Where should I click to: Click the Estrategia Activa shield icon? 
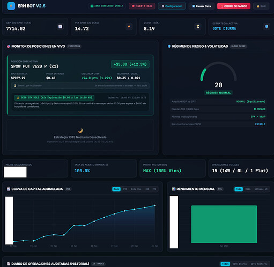266,27
